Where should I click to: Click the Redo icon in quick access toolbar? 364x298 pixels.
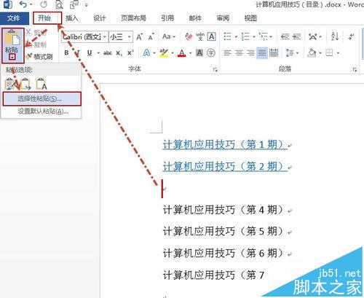pos(44,4)
